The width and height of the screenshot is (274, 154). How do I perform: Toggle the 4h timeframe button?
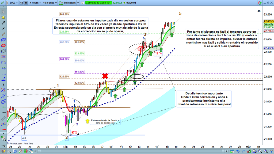pos(26,3)
